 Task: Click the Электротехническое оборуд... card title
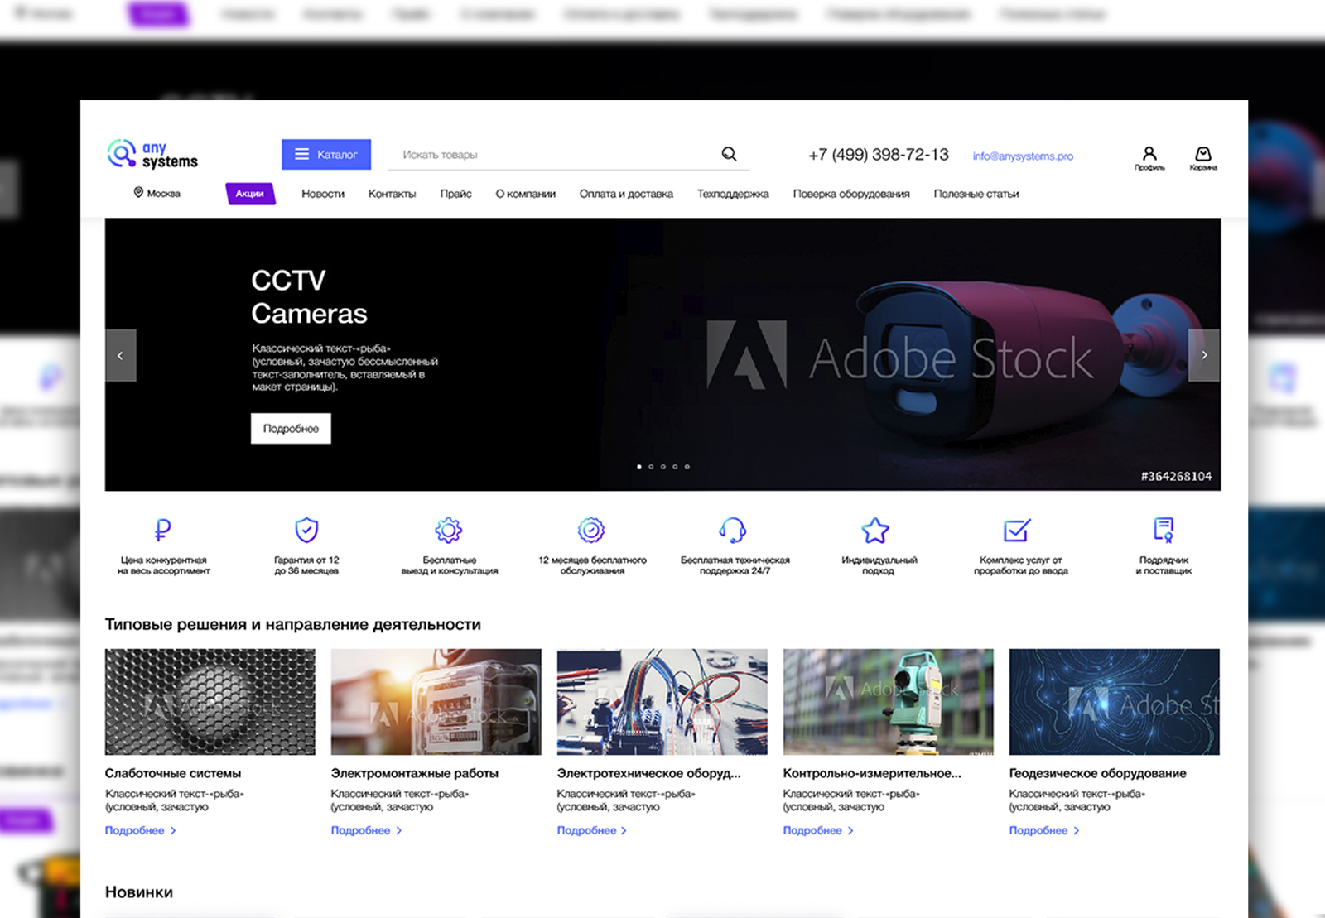point(649,773)
